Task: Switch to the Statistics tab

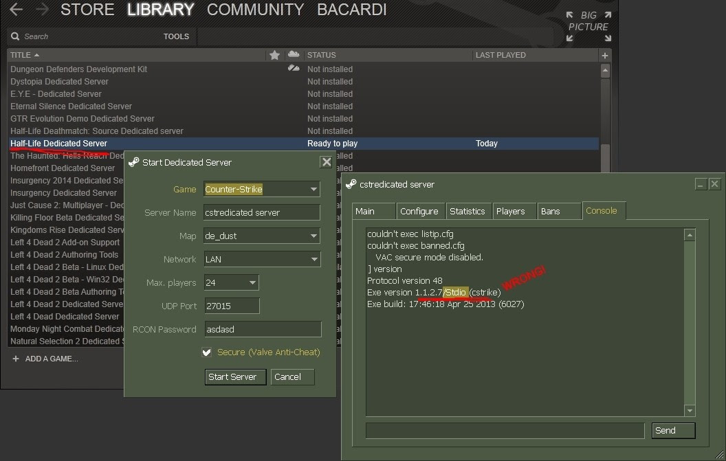Action: pos(468,211)
